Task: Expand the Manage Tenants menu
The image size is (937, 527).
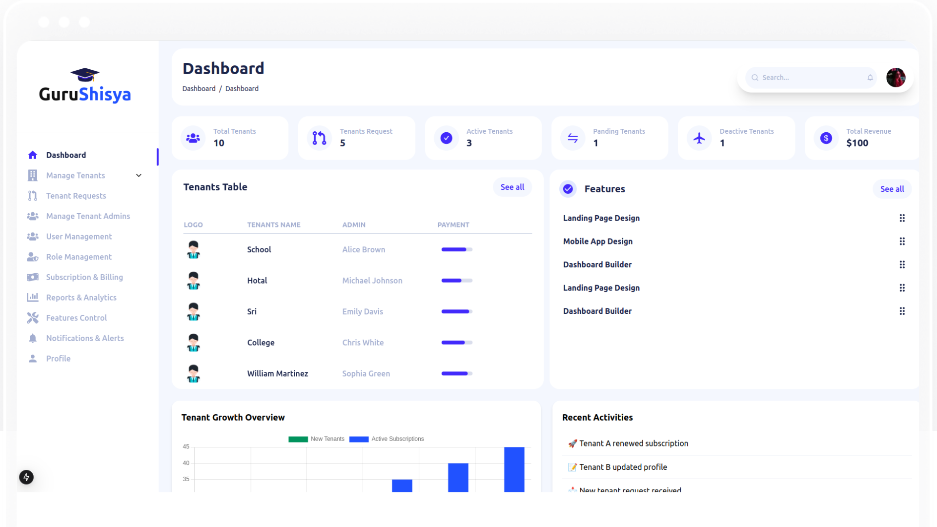Action: point(139,175)
